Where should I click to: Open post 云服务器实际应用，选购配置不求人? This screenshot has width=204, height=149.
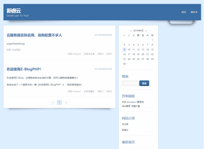(34, 35)
